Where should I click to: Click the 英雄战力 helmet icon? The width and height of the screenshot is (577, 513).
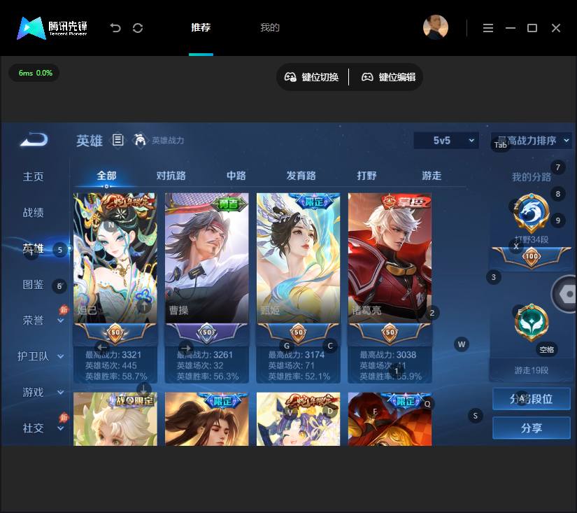139,140
